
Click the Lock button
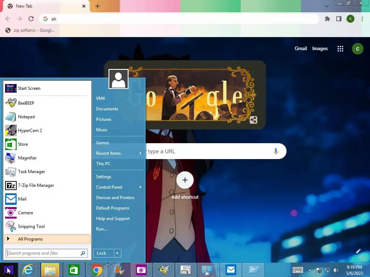104,253
